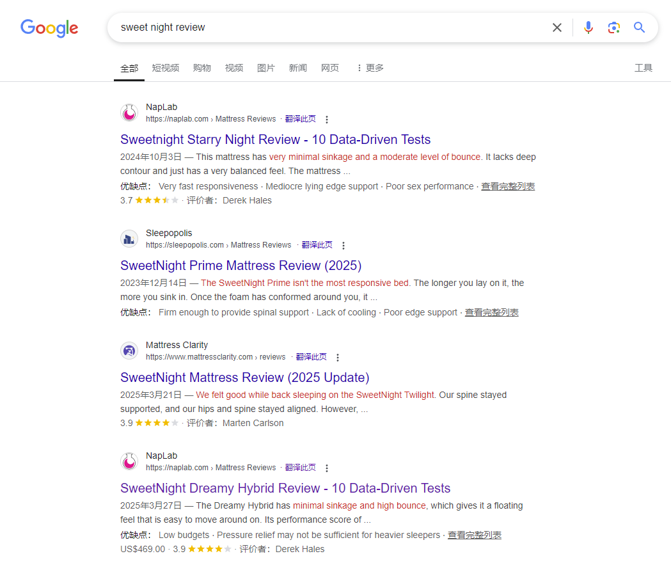Clear the search box with X icon
The image size is (671, 563).
557,28
